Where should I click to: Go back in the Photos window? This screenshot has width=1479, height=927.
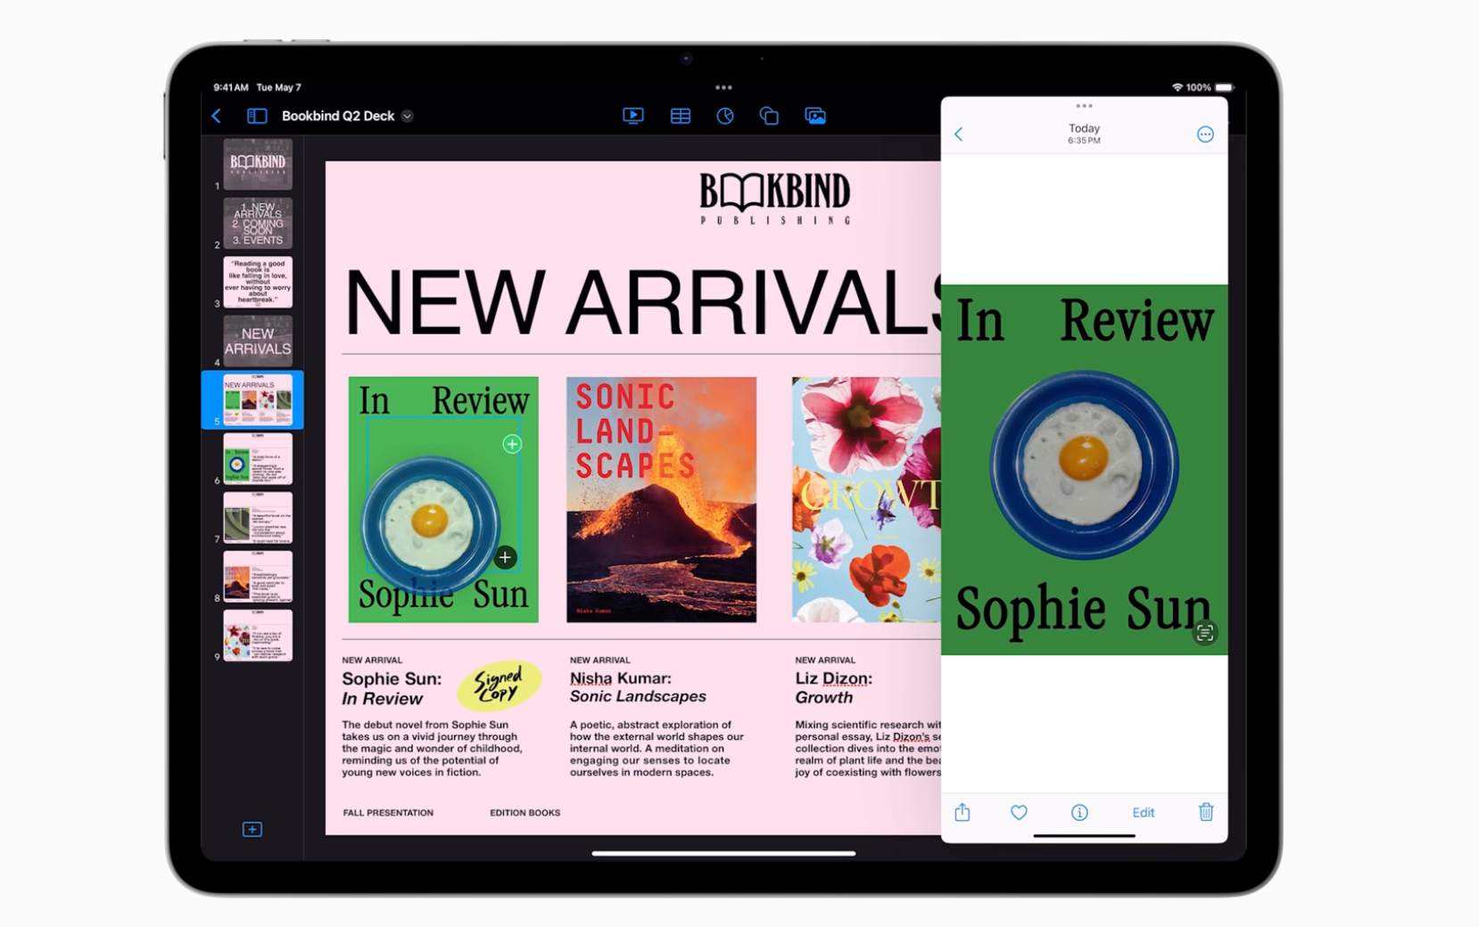pos(959,135)
